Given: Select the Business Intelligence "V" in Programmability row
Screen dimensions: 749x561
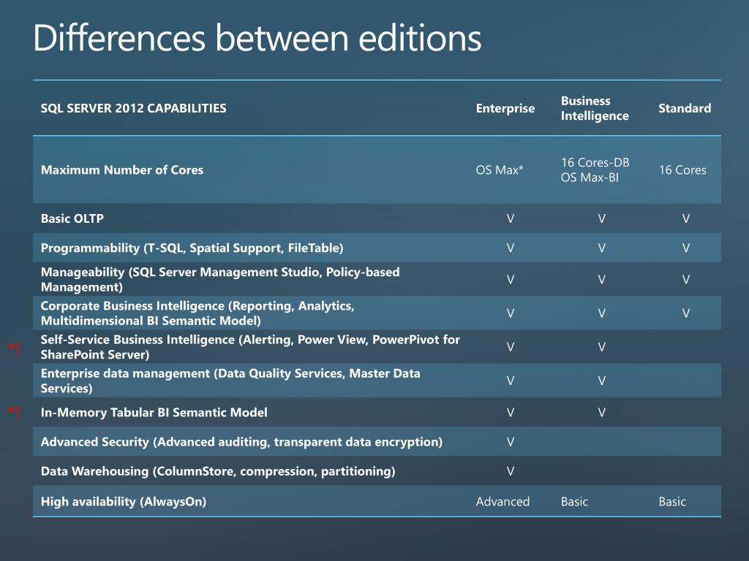Looking at the screenshot, I should 602,248.
